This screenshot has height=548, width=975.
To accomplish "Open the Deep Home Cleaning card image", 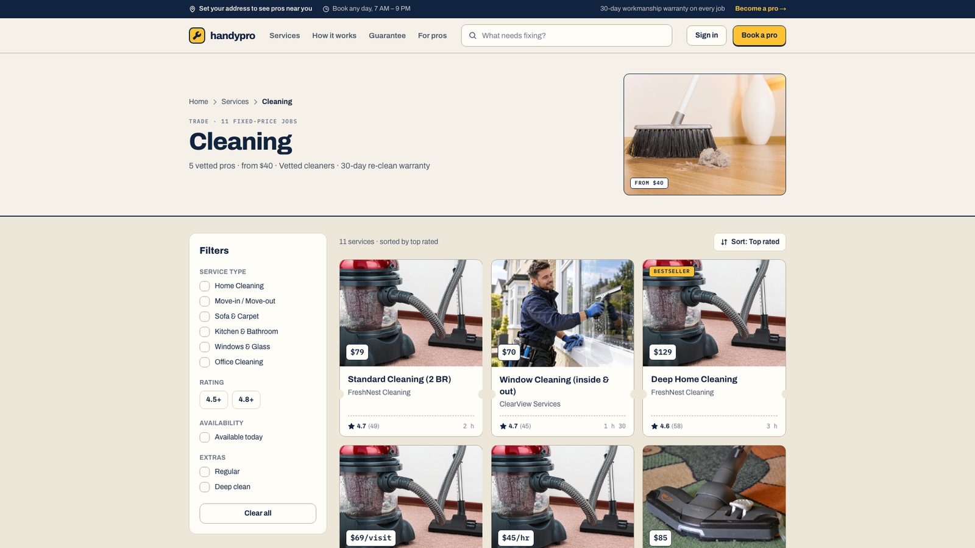I will 714,313.
